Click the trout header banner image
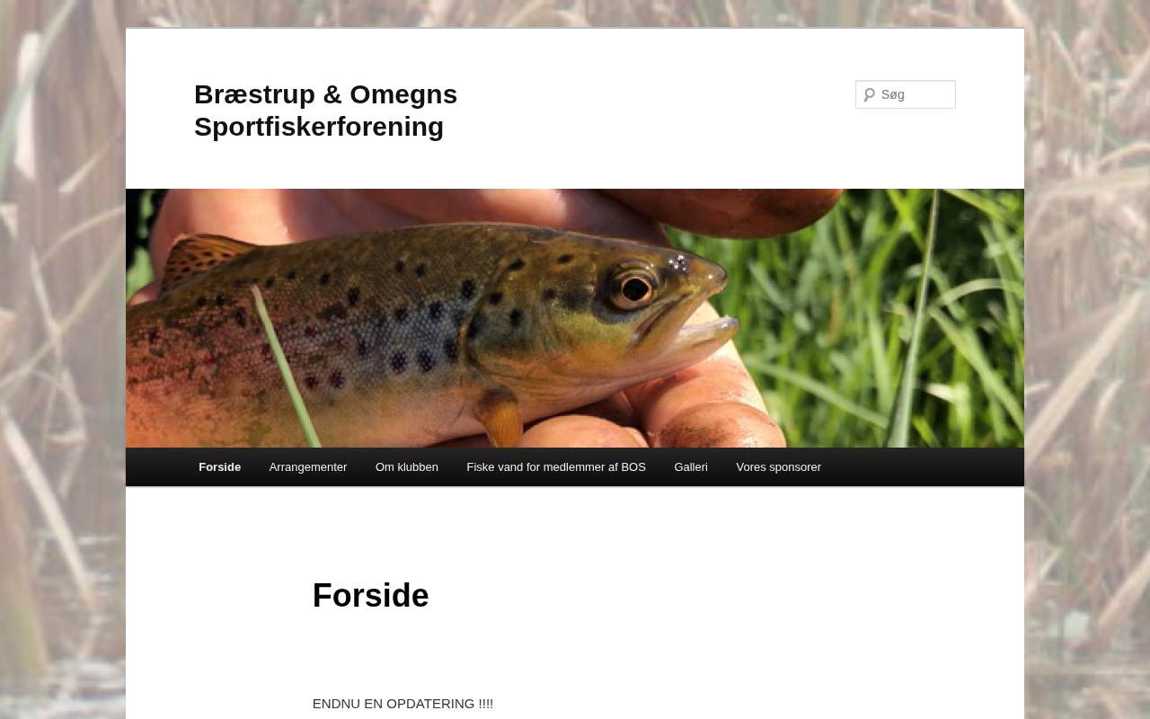Screen dimensions: 1150x719 point(575,318)
